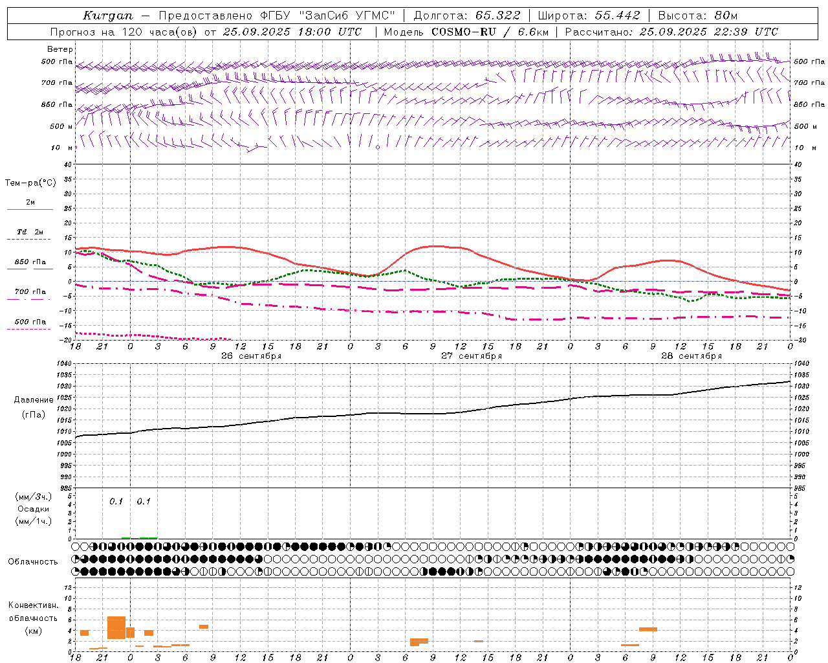
Task: Click the Конвективн. label
Action: point(34,605)
